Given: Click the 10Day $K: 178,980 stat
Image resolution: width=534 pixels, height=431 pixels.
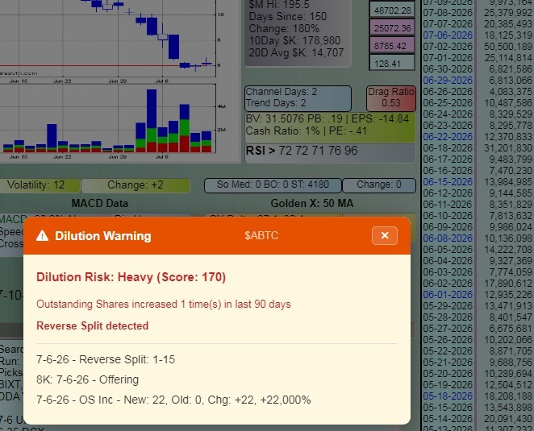Looking at the screenshot, I should click(x=294, y=40).
